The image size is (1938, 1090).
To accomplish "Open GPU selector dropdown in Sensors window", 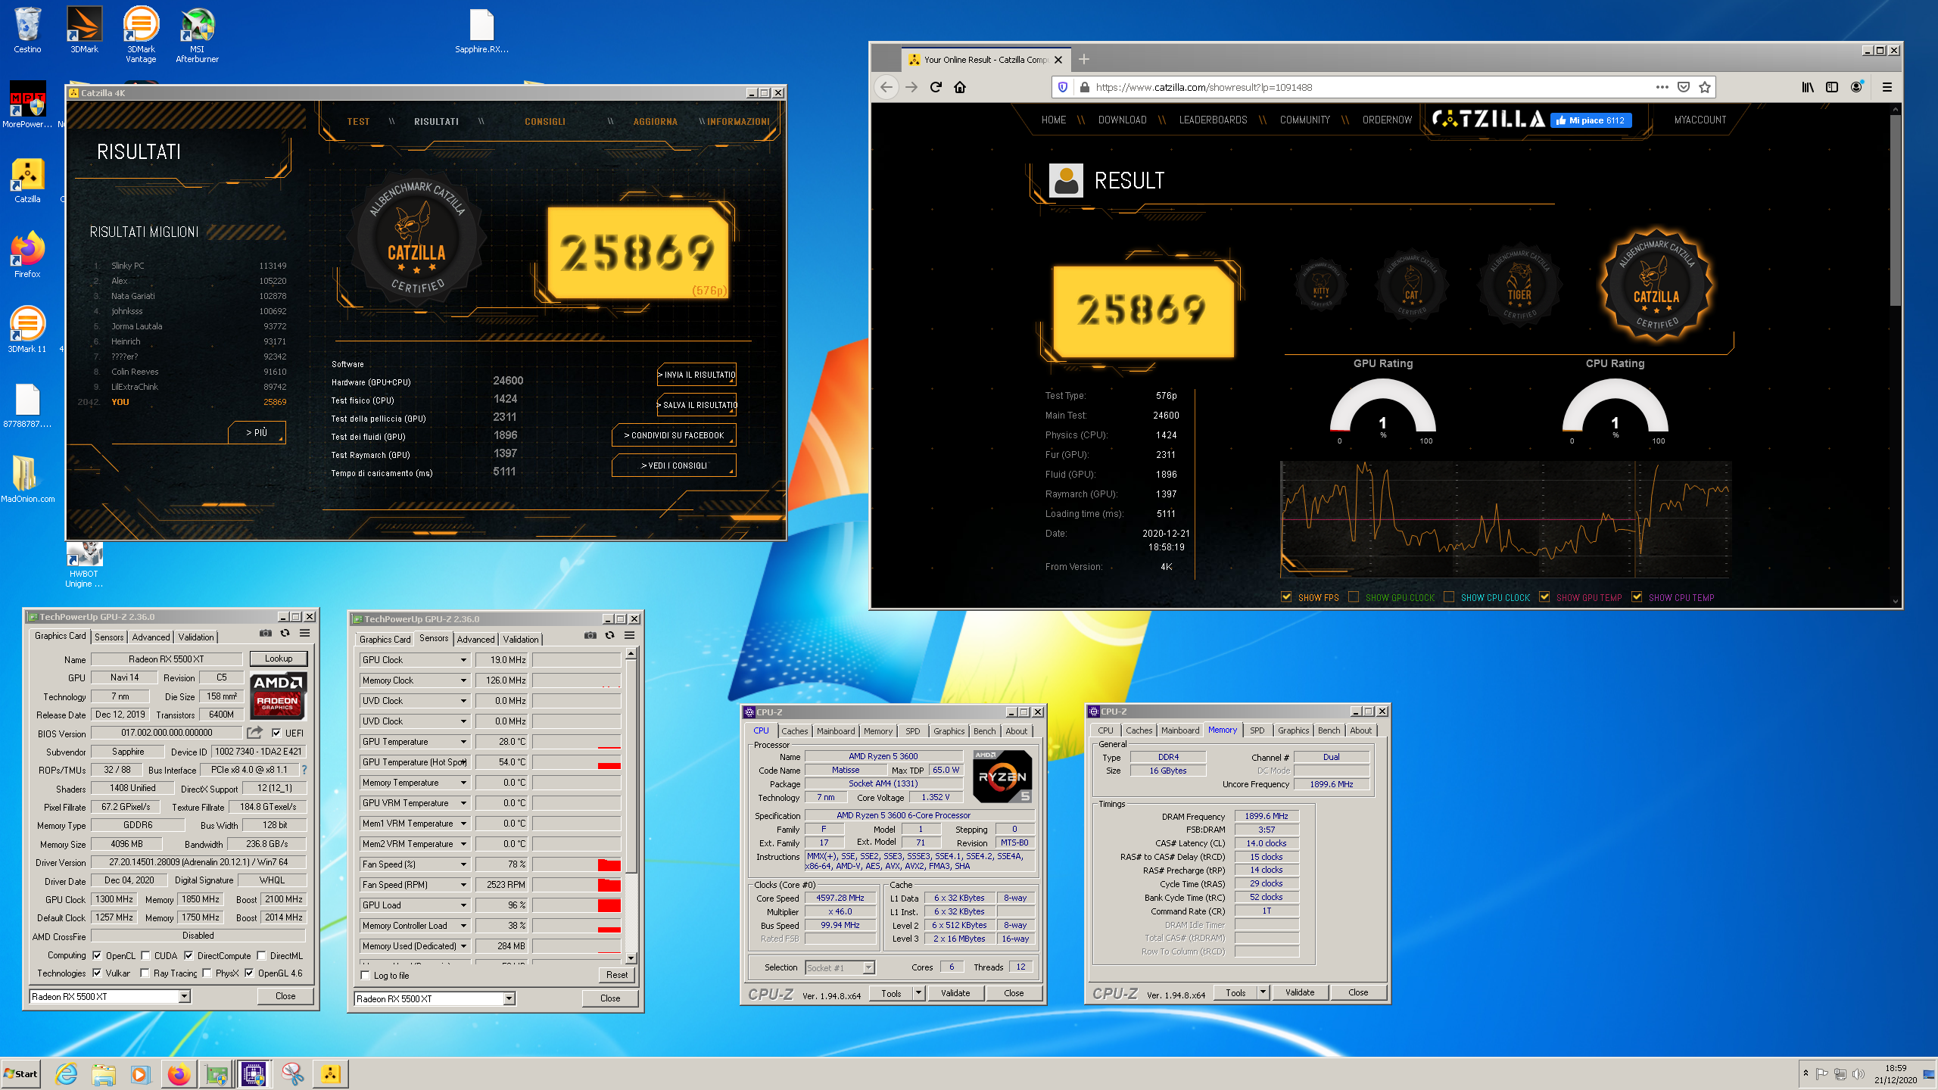I will click(x=509, y=998).
